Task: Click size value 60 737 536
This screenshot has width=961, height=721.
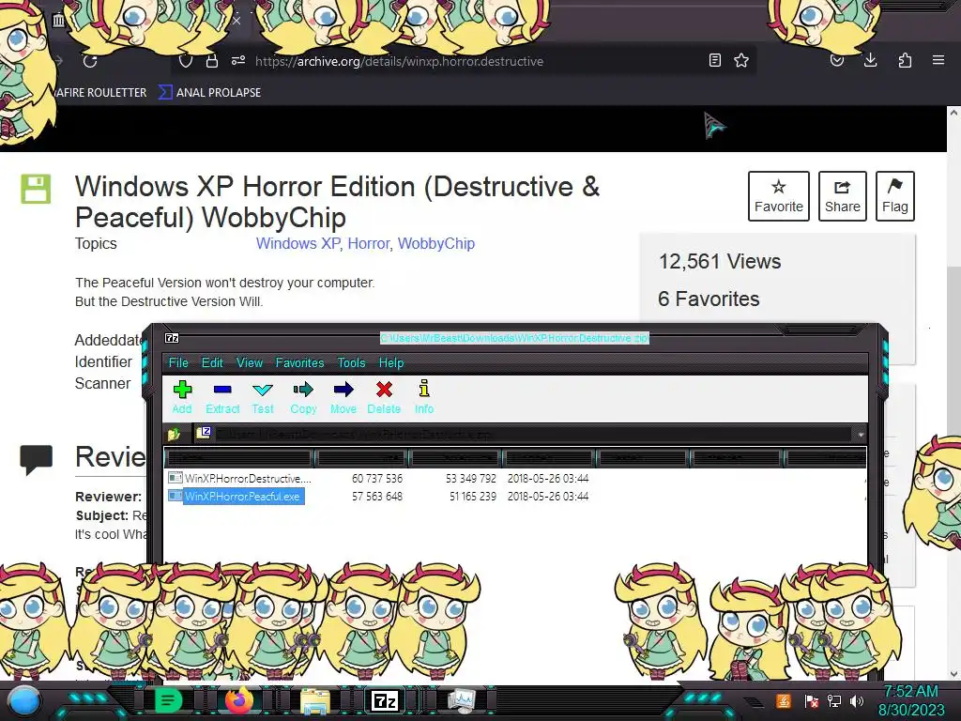Action: tap(377, 478)
